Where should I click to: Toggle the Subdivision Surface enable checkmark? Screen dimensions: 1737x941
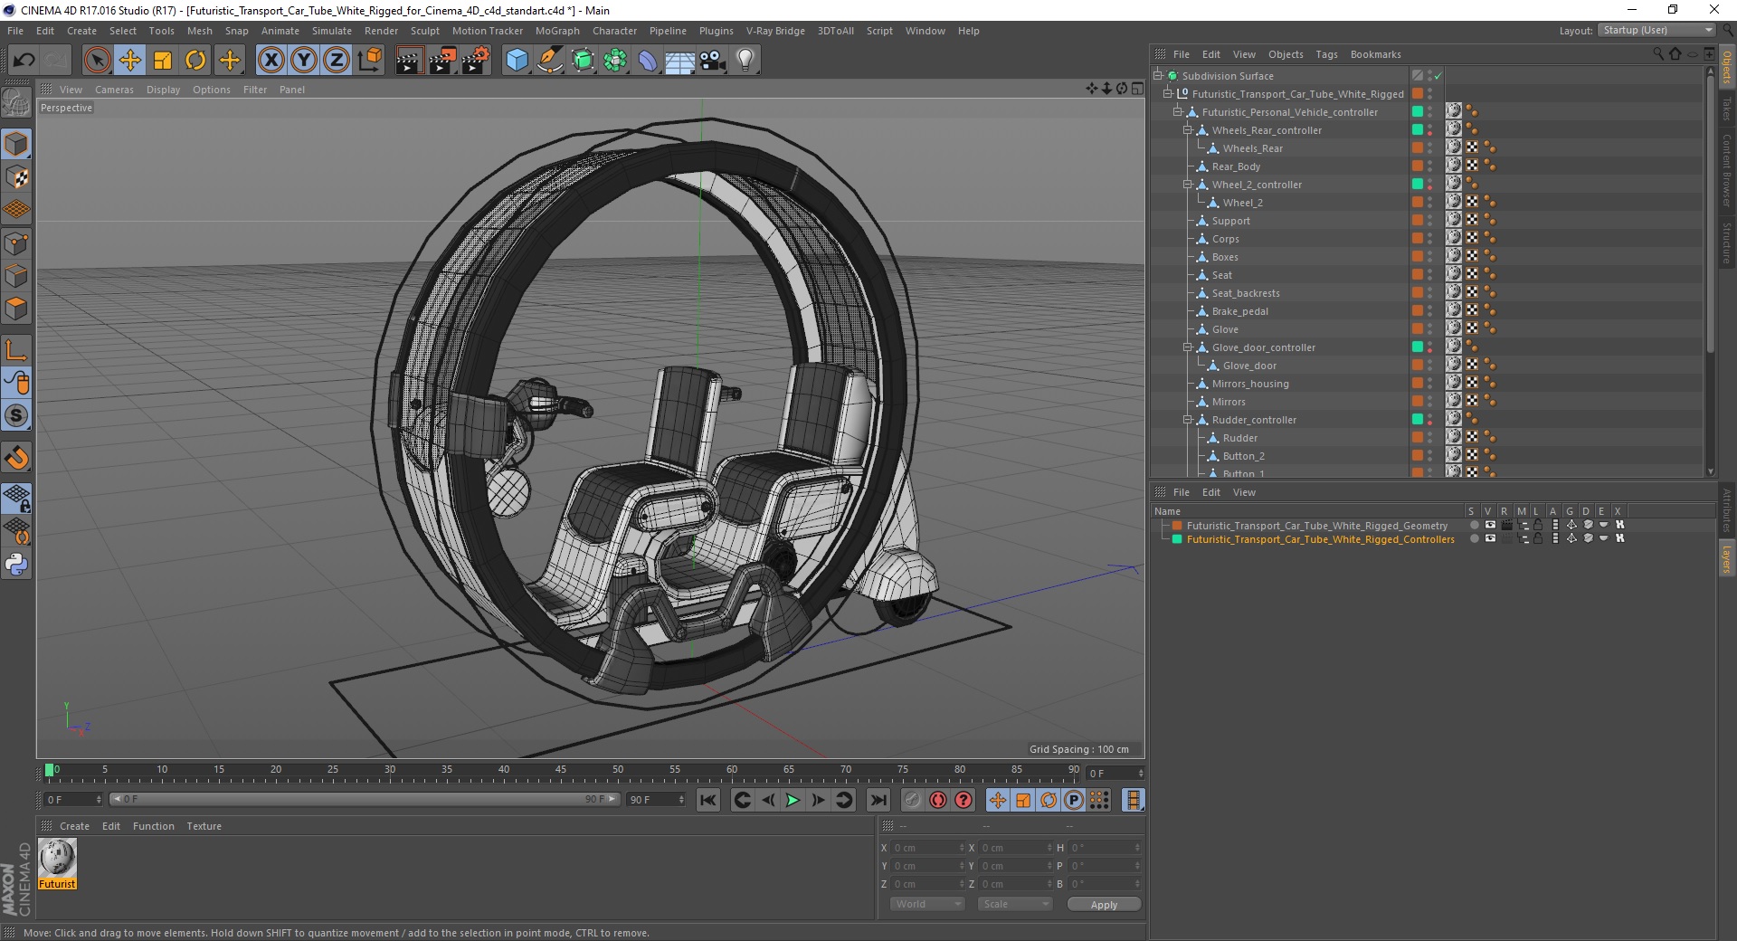pos(1438,76)
